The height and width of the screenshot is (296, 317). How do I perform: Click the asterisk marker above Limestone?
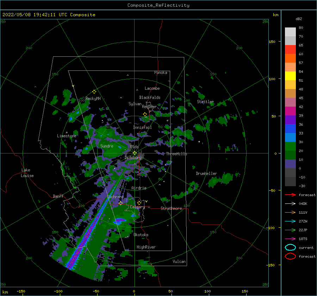67,133
